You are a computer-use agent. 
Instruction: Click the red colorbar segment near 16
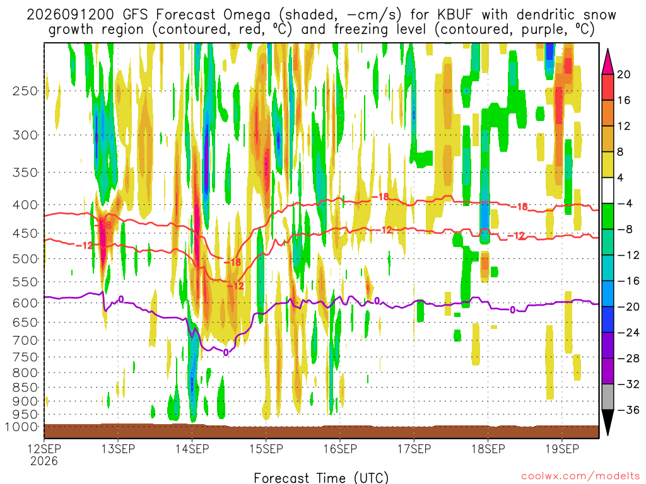608,87
